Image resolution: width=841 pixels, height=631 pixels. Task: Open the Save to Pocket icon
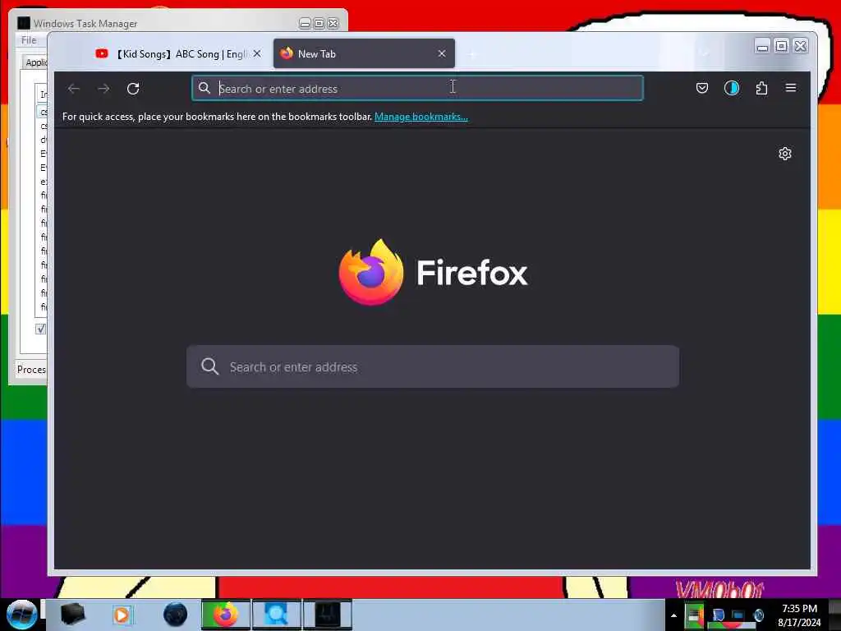point(701,88)
